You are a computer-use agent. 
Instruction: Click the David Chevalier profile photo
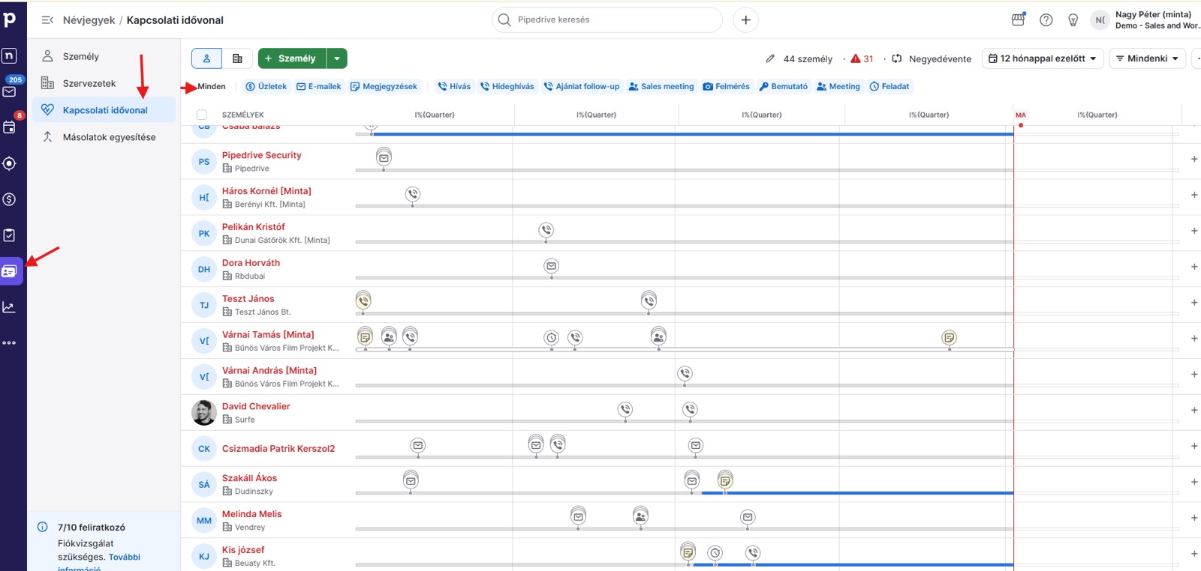pos(204,413)
